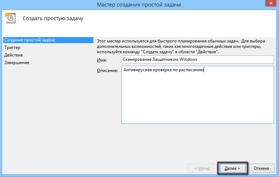279x177 pixels.
Task: Close the wizard window
Action: tap(271, 3)
